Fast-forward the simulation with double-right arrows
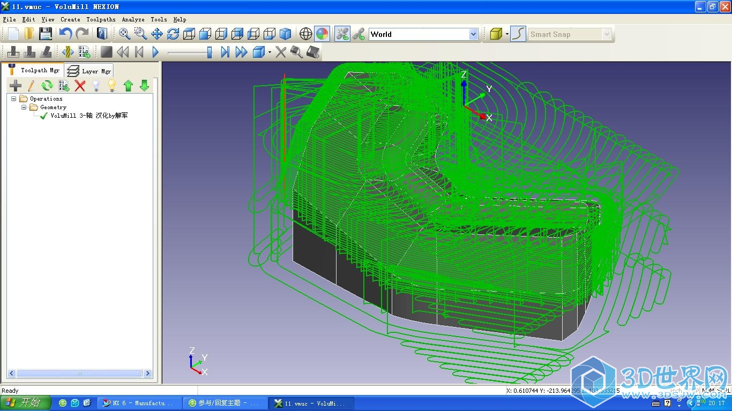 click(241, 52)
